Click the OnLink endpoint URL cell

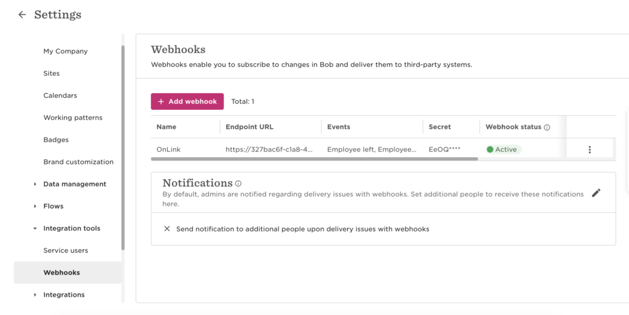click(x=270, y=149)
